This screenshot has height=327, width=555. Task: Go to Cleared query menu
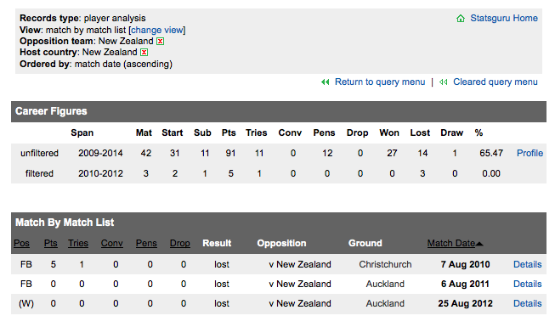496,82
